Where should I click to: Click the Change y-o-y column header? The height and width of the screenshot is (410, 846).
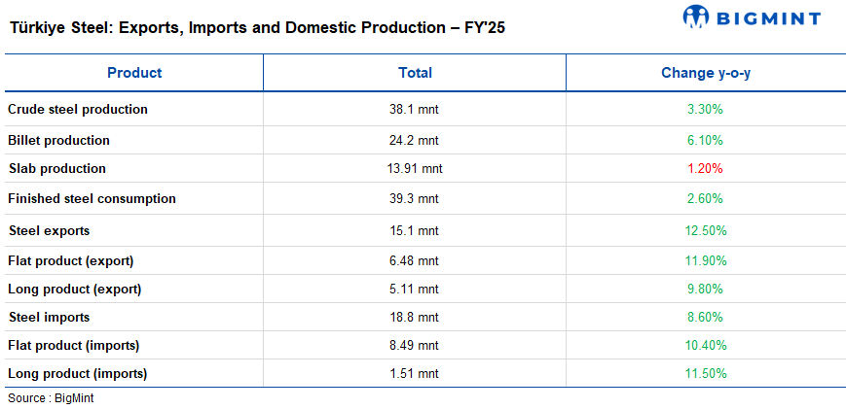click(x=705, y=73)
